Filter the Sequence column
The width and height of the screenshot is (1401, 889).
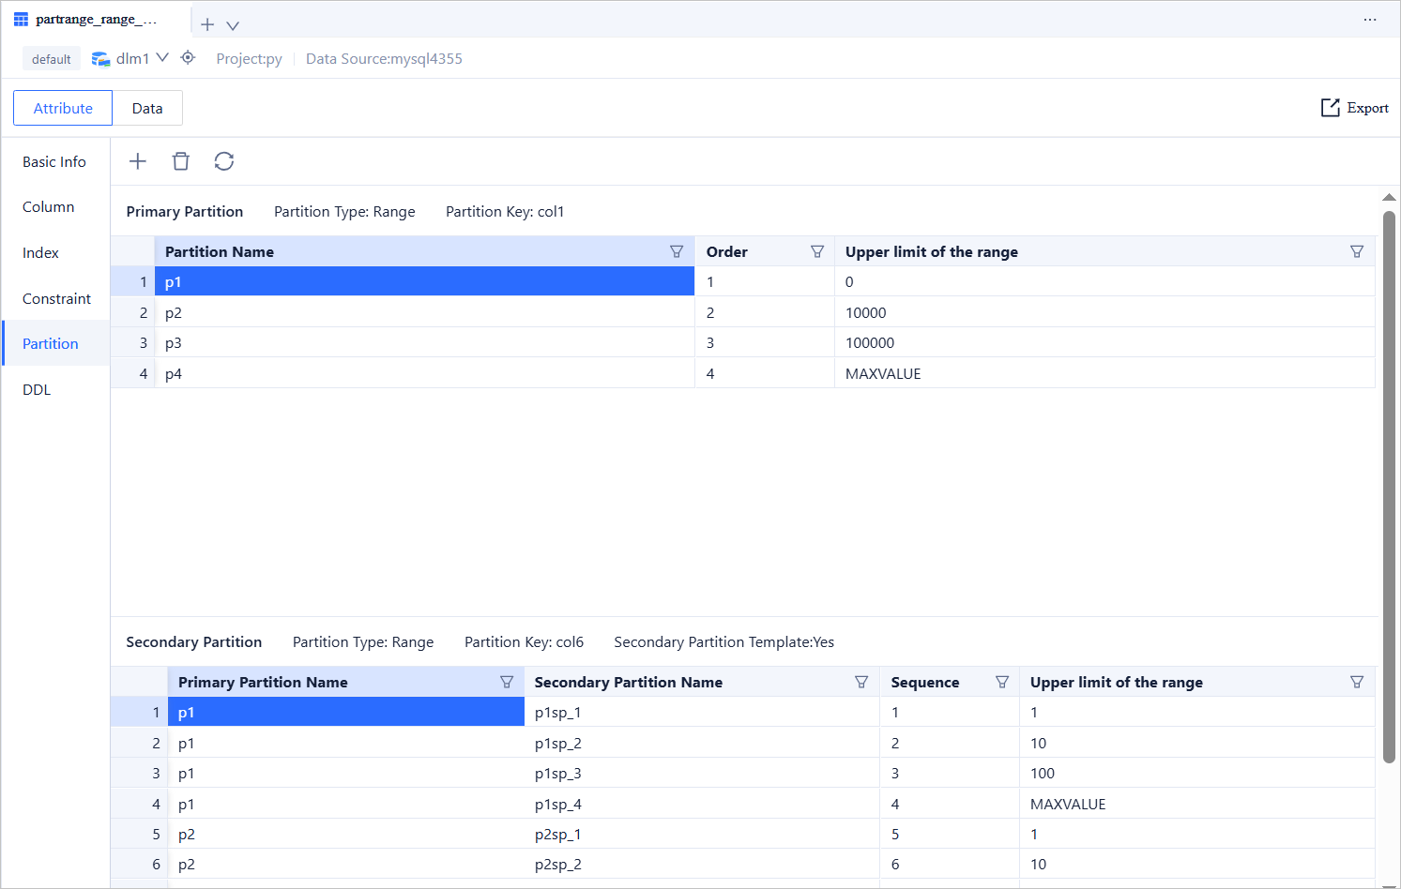tap(1002, 682)
